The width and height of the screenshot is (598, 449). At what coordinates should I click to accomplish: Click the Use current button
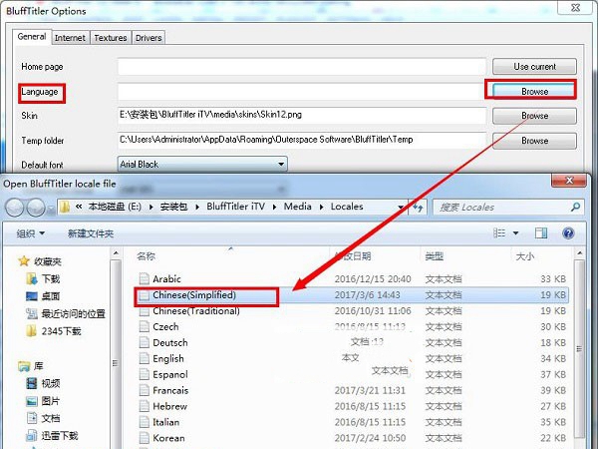coord(534,67)
